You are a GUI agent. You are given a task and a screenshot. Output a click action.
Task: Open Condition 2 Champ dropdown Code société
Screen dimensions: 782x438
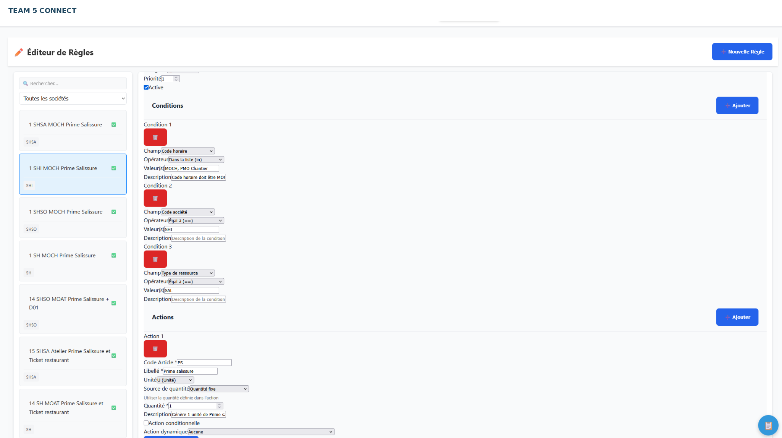pos(187,212)
